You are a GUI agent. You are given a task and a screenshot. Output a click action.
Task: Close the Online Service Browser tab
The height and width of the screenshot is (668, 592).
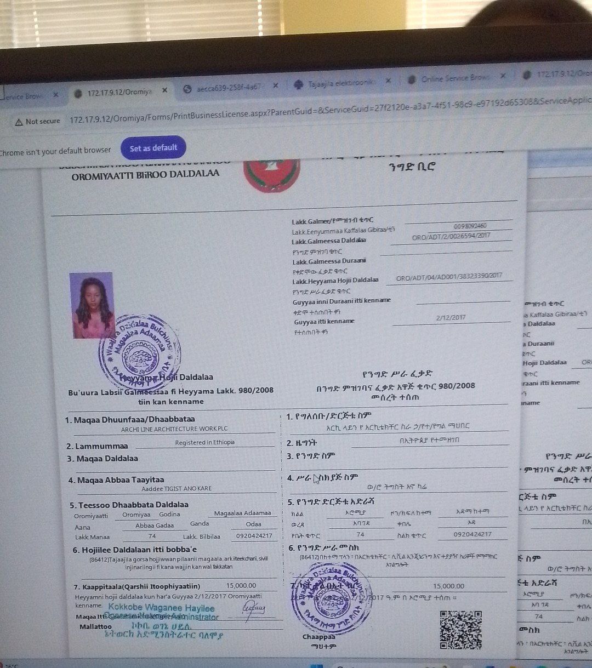503,76
